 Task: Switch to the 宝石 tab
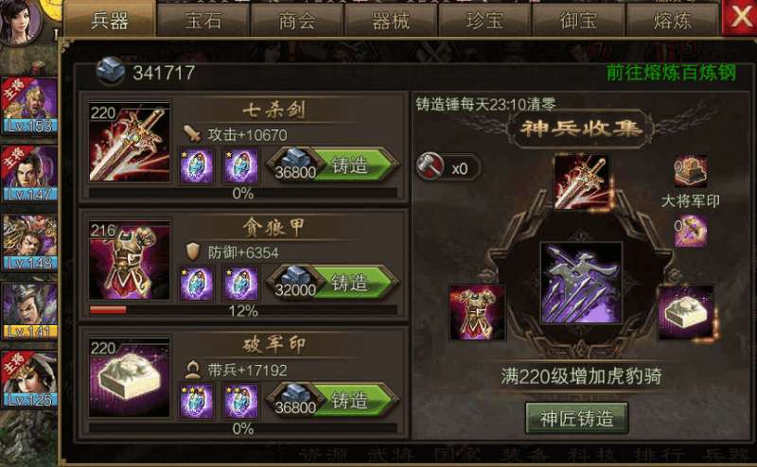tap(203, 21)
